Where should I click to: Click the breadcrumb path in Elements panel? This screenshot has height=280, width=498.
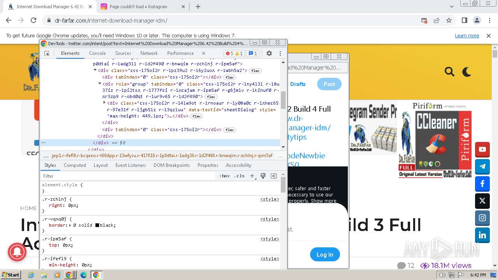[x=162, y=156]
